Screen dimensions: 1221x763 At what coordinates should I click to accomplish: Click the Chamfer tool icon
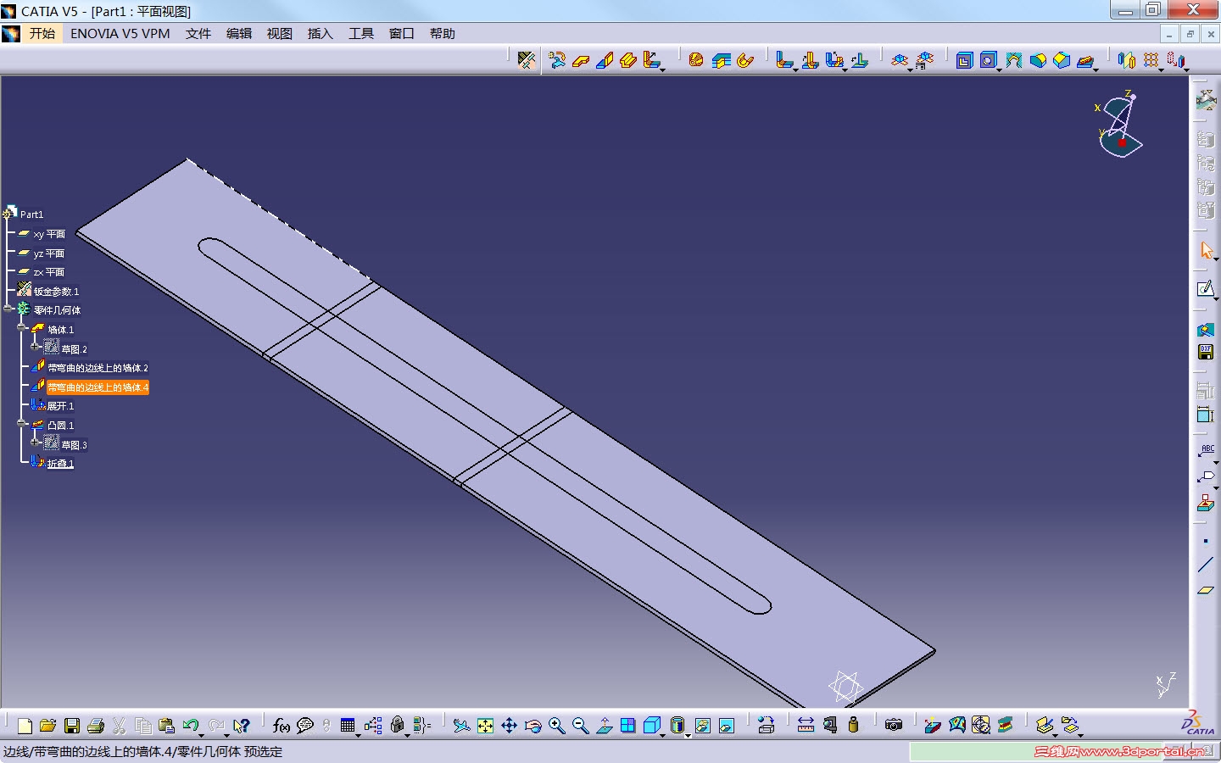(x=1062, y=60)
